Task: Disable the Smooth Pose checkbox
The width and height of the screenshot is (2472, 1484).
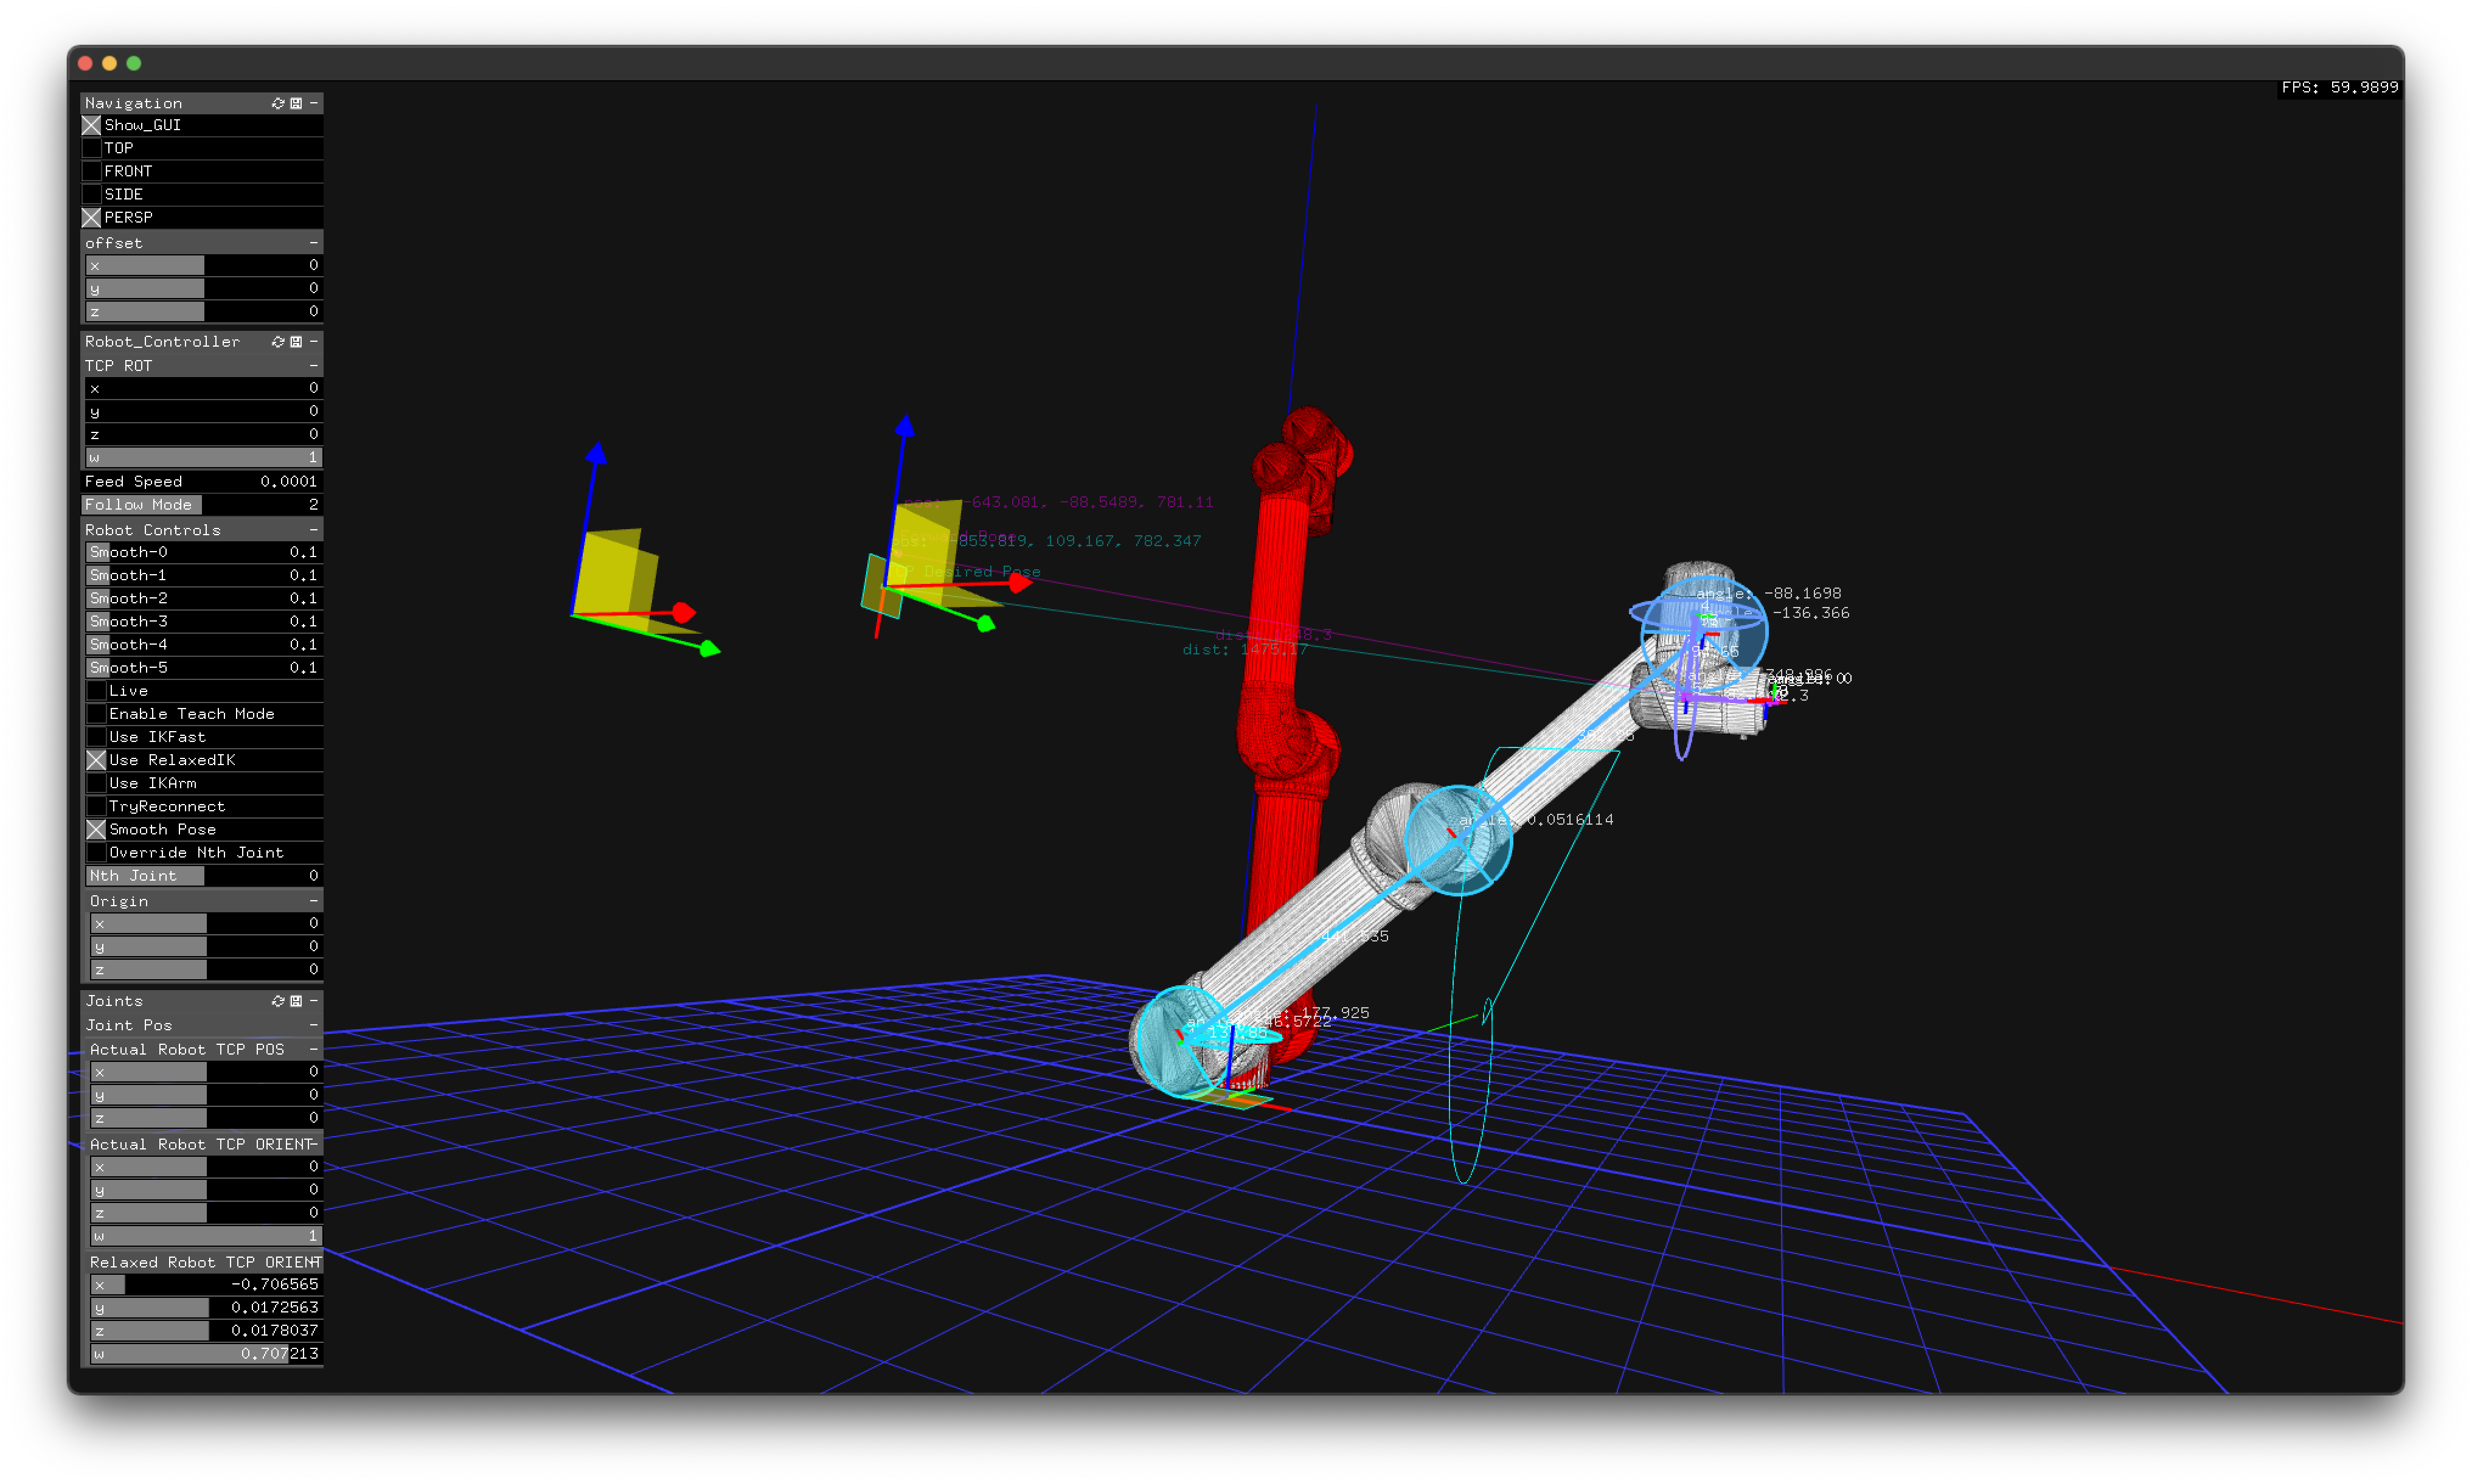Action: point(97,830)
